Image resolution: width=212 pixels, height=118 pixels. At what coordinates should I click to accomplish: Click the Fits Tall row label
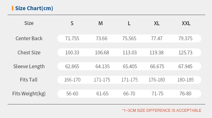[29, 80]
